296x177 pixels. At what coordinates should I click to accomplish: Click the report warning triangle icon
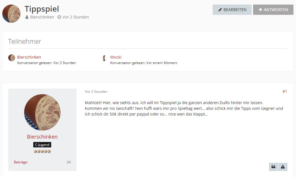(x=283, y=167)
